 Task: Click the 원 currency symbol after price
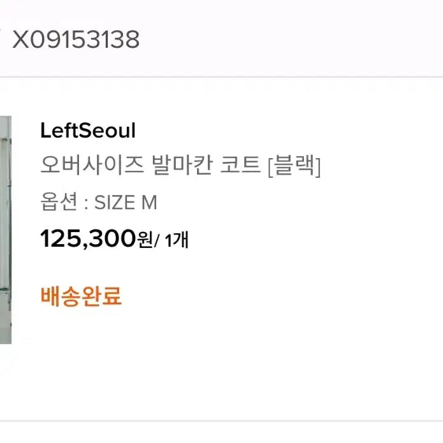pos(145,240)
